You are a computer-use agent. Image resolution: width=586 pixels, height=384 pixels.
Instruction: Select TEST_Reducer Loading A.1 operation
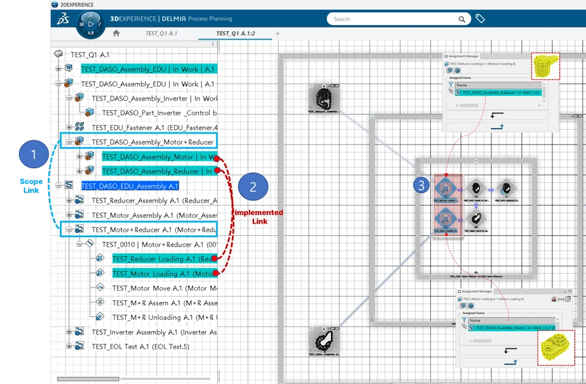pyautogui.click(x=164, y=258)
